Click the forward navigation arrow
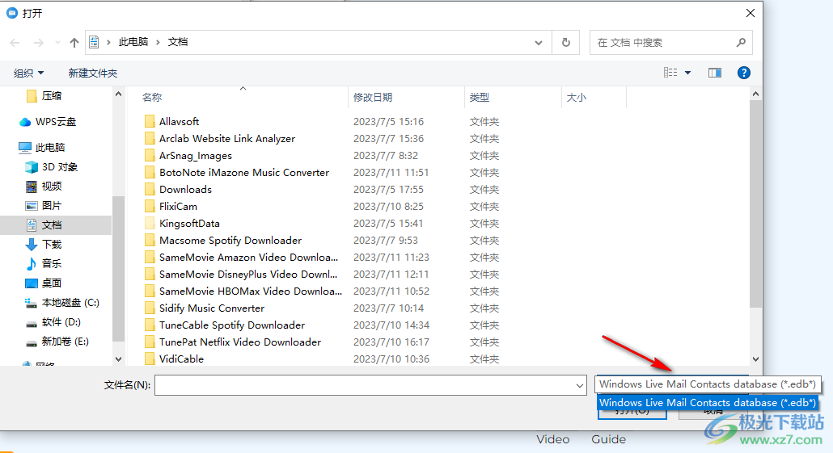Image resolution: width=833 pixels, height=453 pixels. (x=38, y=43)
